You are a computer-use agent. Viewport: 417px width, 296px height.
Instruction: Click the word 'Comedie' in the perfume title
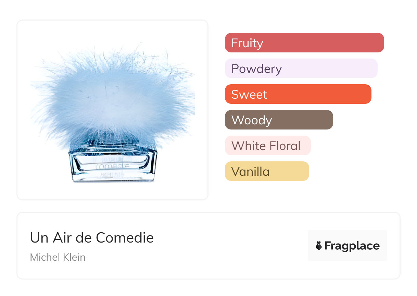coord(125,237)
